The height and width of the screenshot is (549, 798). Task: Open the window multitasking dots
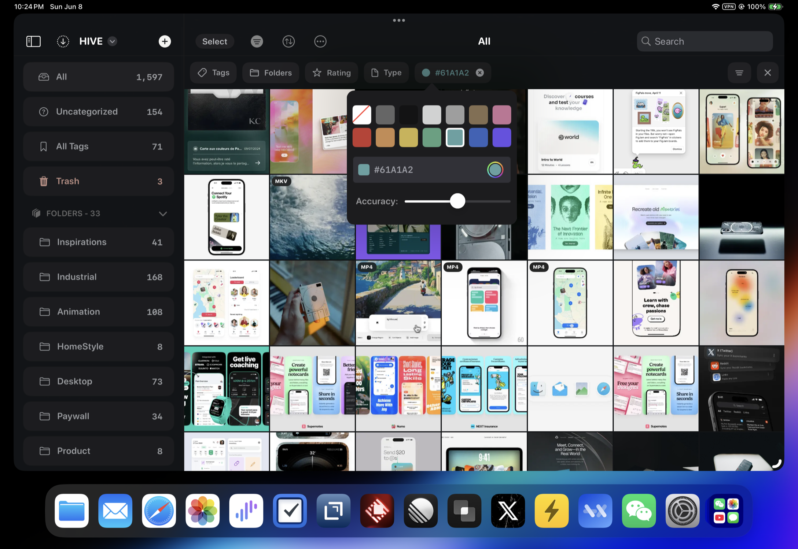click(399, 21)
